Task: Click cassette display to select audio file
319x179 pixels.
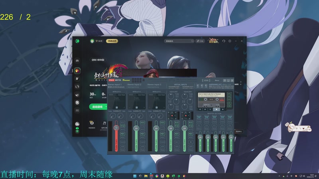Action: click(211, 95)
